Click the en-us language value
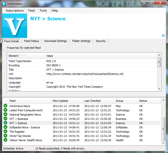The height and width of the screenshot is (153, 168). point(50,82)
